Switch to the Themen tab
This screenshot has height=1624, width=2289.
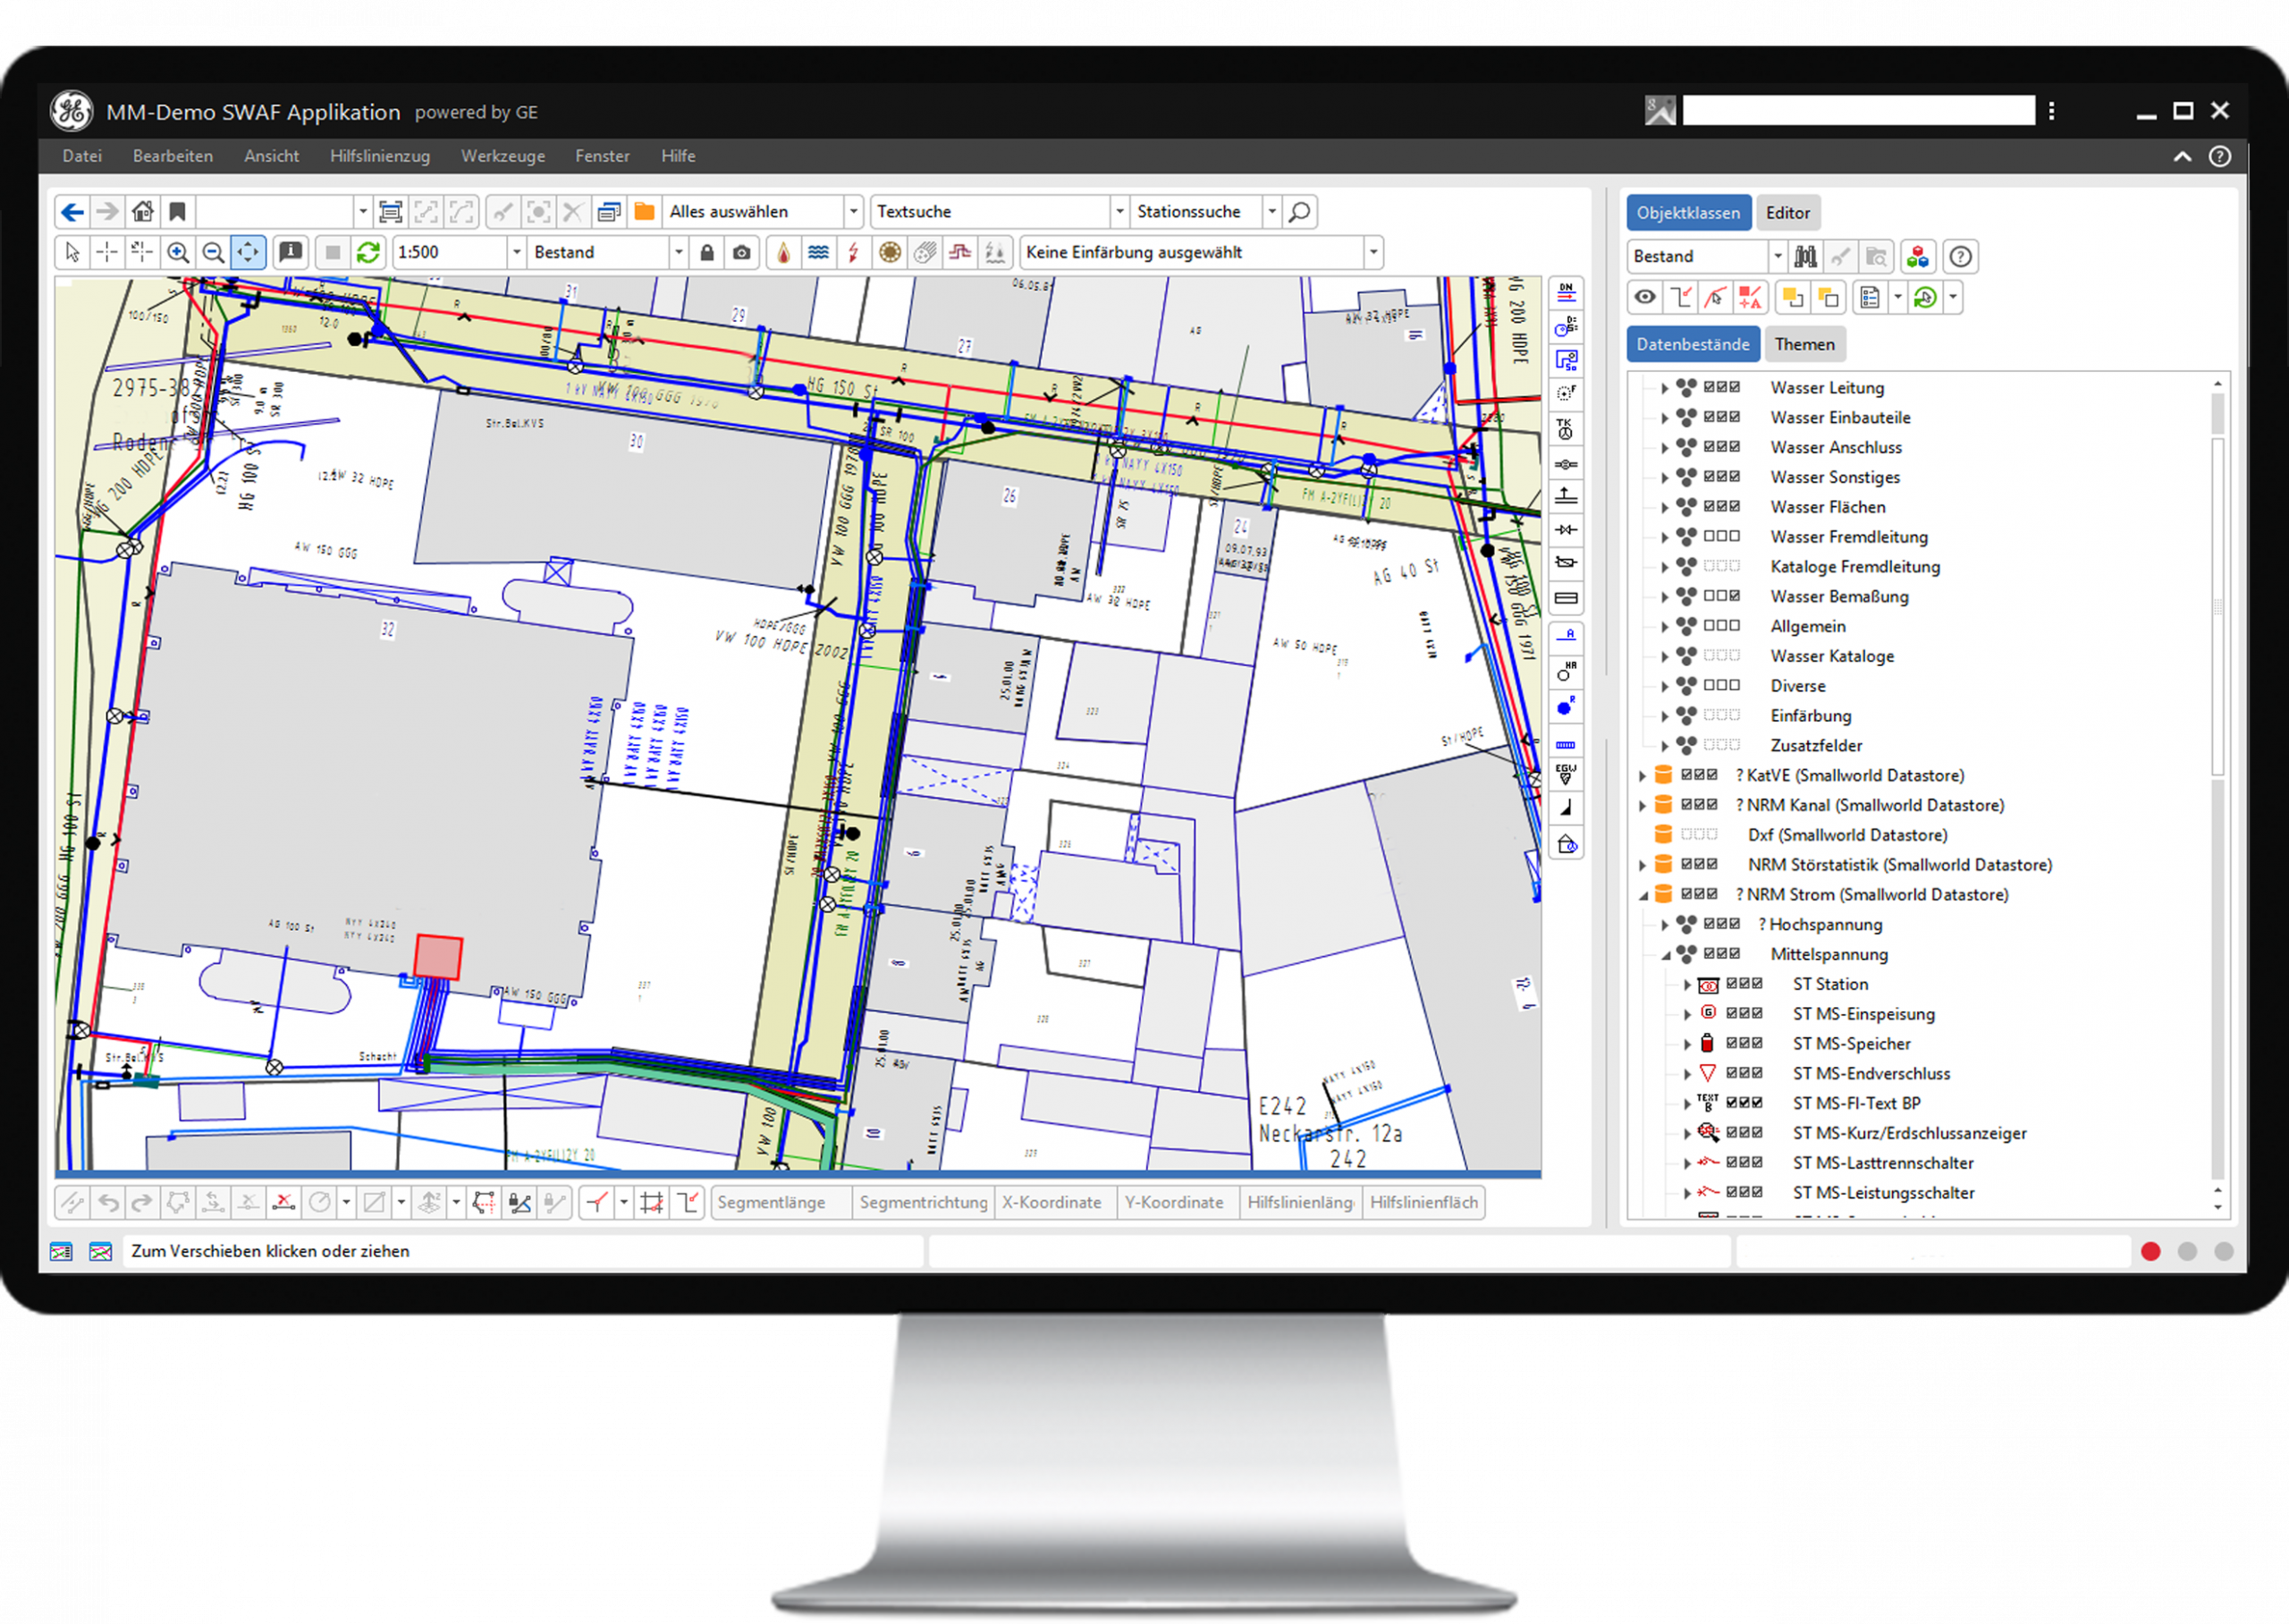(x=1805, y=343)
